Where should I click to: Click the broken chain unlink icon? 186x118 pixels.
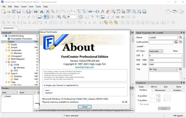pyautogui.click(x=97, y=11)
